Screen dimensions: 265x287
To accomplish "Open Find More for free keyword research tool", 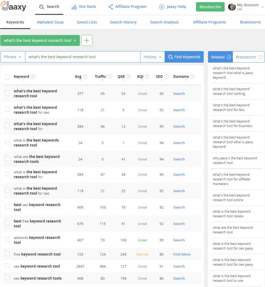I will (x=181, y=254).
